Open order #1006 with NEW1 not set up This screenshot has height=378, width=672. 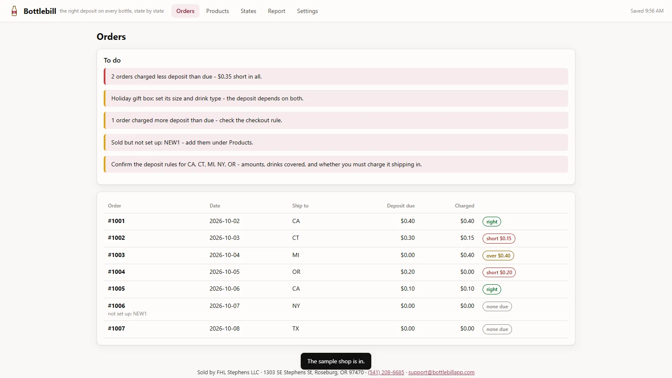[x=336, y=310]
